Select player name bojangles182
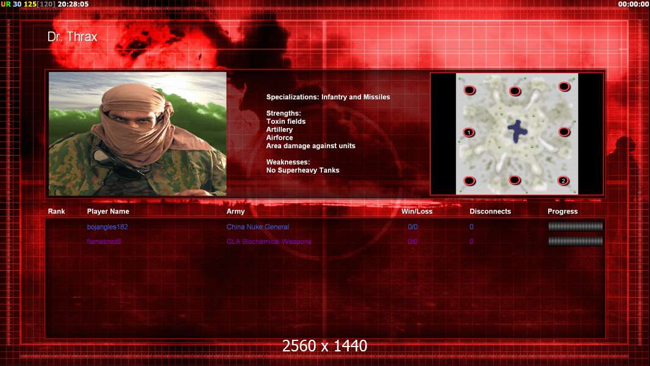 (x=107, y=227)
